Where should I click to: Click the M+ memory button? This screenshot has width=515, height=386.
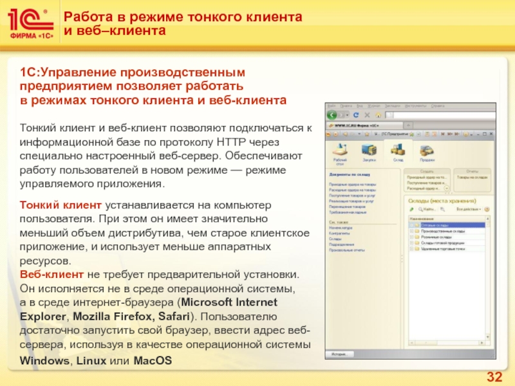(449, 134)
